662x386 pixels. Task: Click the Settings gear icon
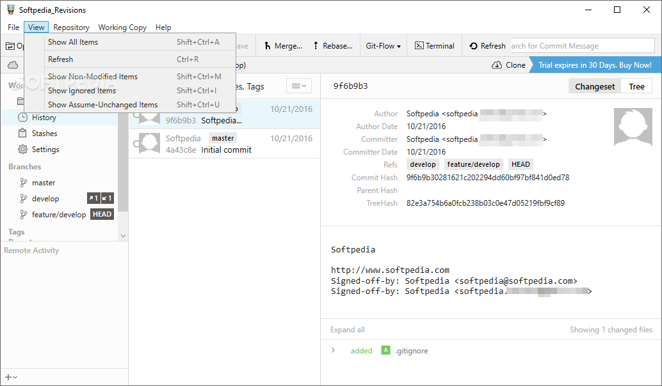point(23,150)
